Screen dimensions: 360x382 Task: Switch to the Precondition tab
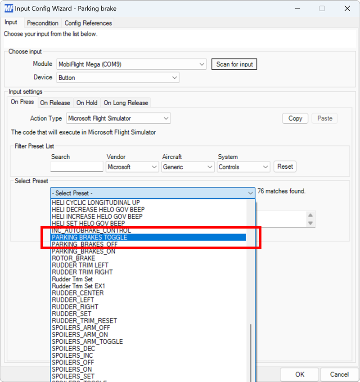(43, 23)
